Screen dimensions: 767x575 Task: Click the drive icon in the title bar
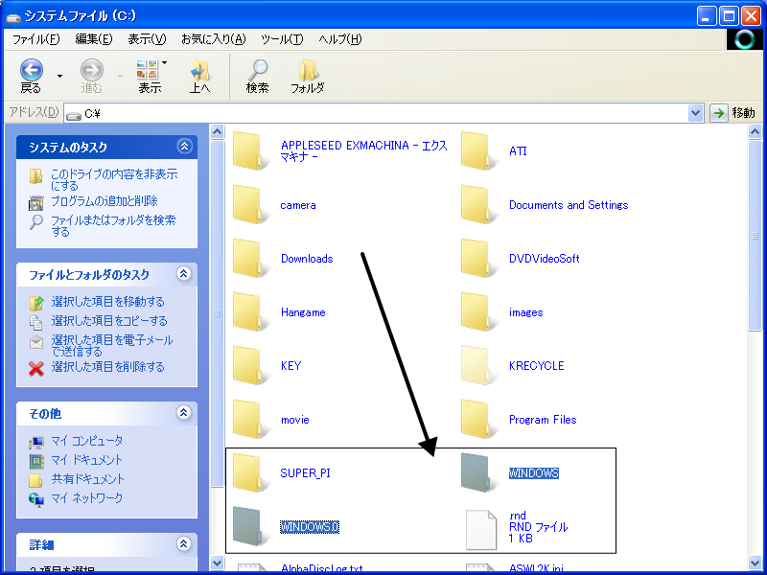point(13,17)
